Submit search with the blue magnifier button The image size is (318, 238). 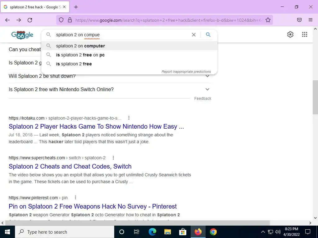click(x=208, y=35)
